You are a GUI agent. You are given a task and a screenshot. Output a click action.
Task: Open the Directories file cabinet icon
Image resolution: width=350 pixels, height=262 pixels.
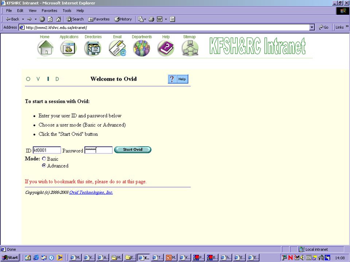(x=93, y=48)
